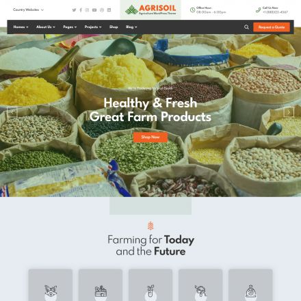Expand the Country Websites dropdown
The image size is (301, 301).
click(x=28, y=10)
